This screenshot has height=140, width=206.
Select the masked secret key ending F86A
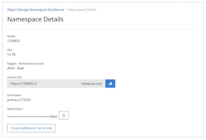tap(32, 117)
